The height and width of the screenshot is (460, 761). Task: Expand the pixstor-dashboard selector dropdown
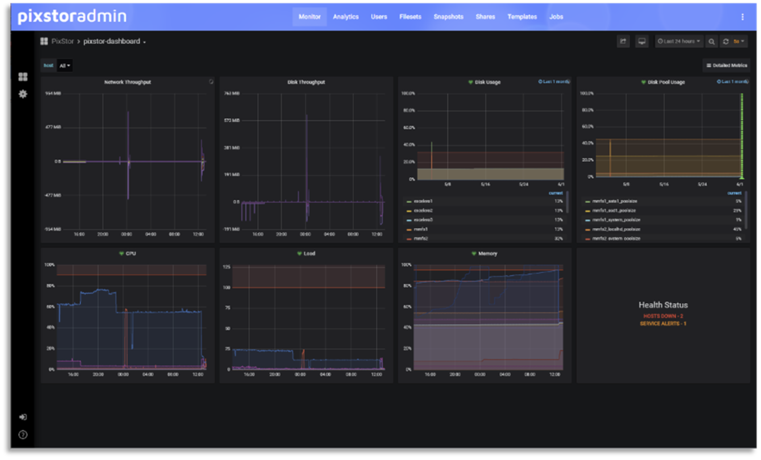(x=114, y=41)
